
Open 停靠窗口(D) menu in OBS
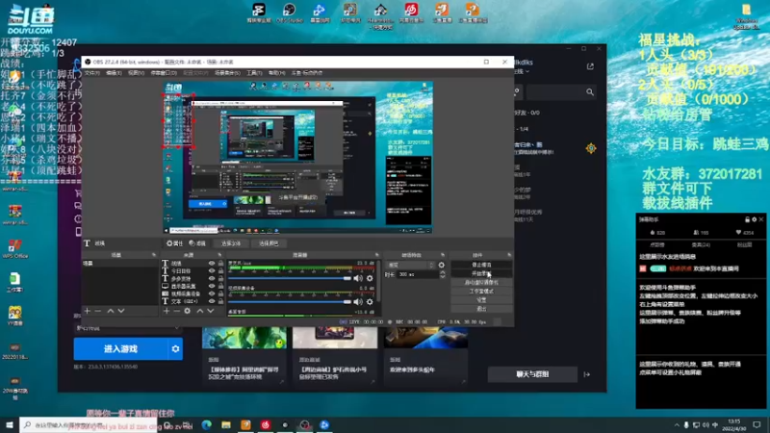coord(164,73)
